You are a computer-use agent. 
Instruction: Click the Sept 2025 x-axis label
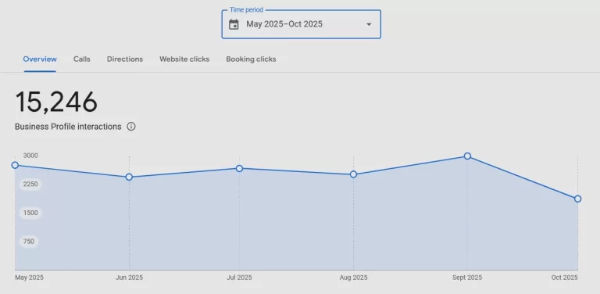(467, 278)
